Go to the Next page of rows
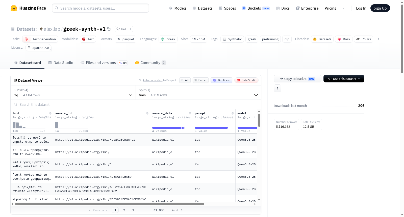404x217 pixels. pos(177,210)
